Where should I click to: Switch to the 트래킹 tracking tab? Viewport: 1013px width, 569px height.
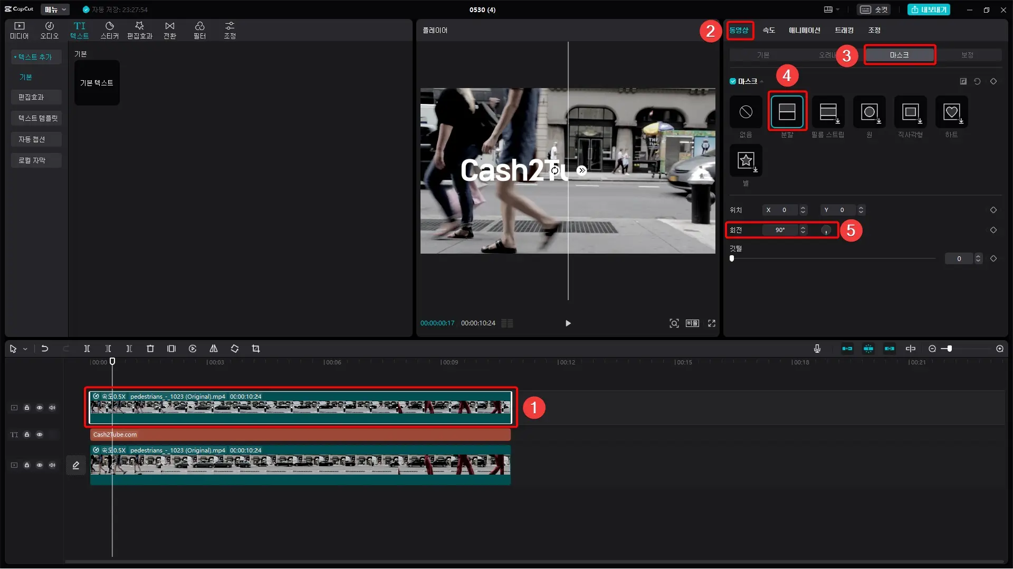point(844,30)
